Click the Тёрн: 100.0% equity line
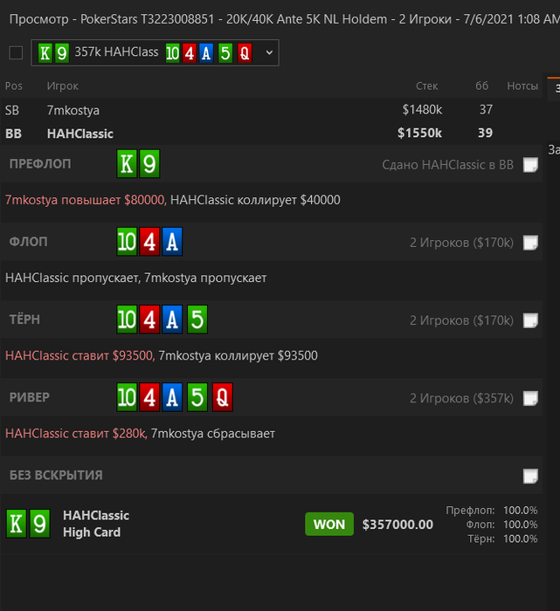Screen dimensions: 560x611 tap(502, 539)
